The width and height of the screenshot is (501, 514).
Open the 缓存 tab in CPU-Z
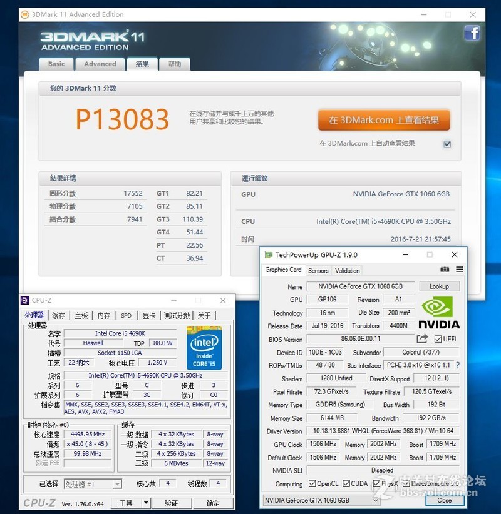point(58,315)
